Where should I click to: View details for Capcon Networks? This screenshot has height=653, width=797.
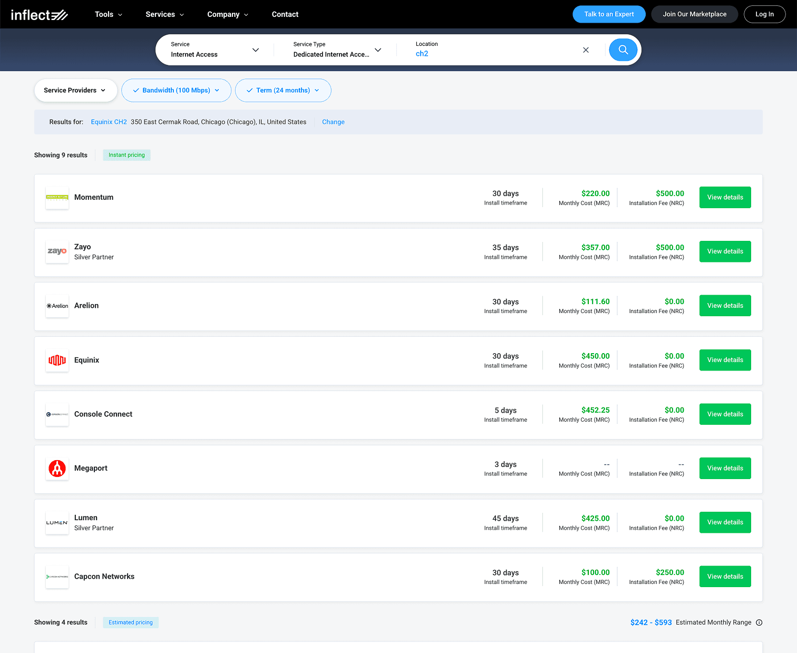click(x=725, y=577)
